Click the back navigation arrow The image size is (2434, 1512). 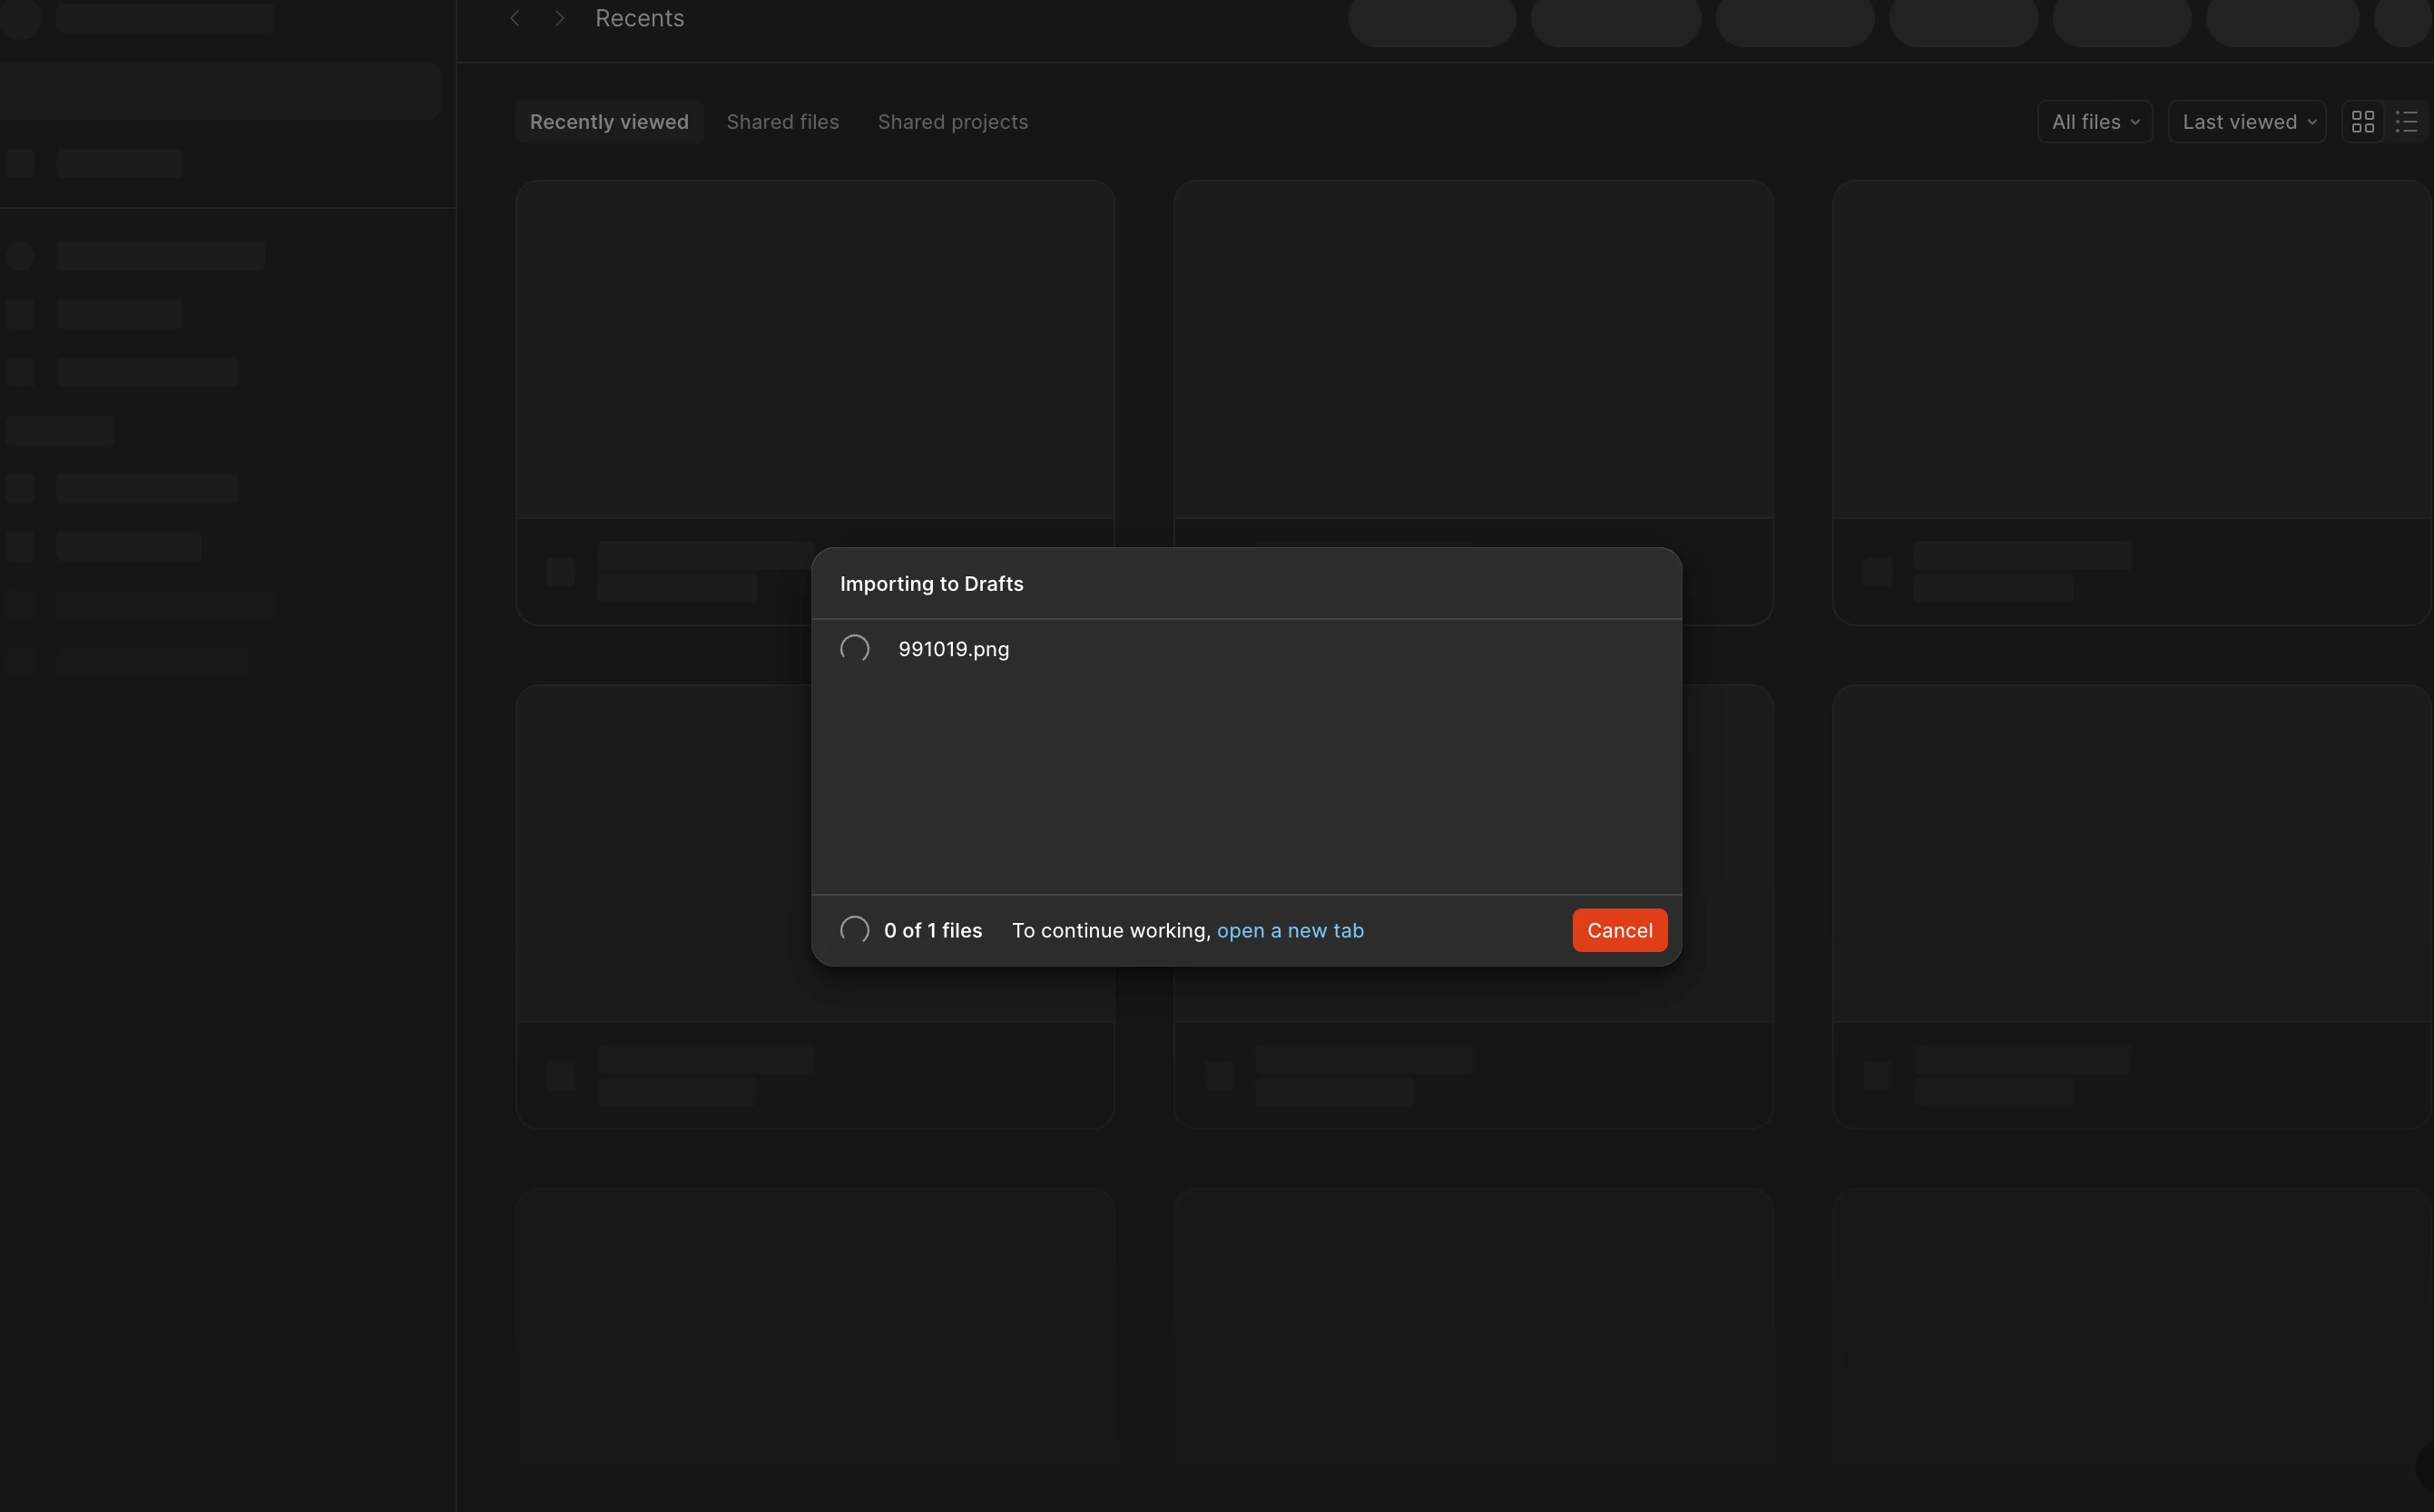(515, 18)
